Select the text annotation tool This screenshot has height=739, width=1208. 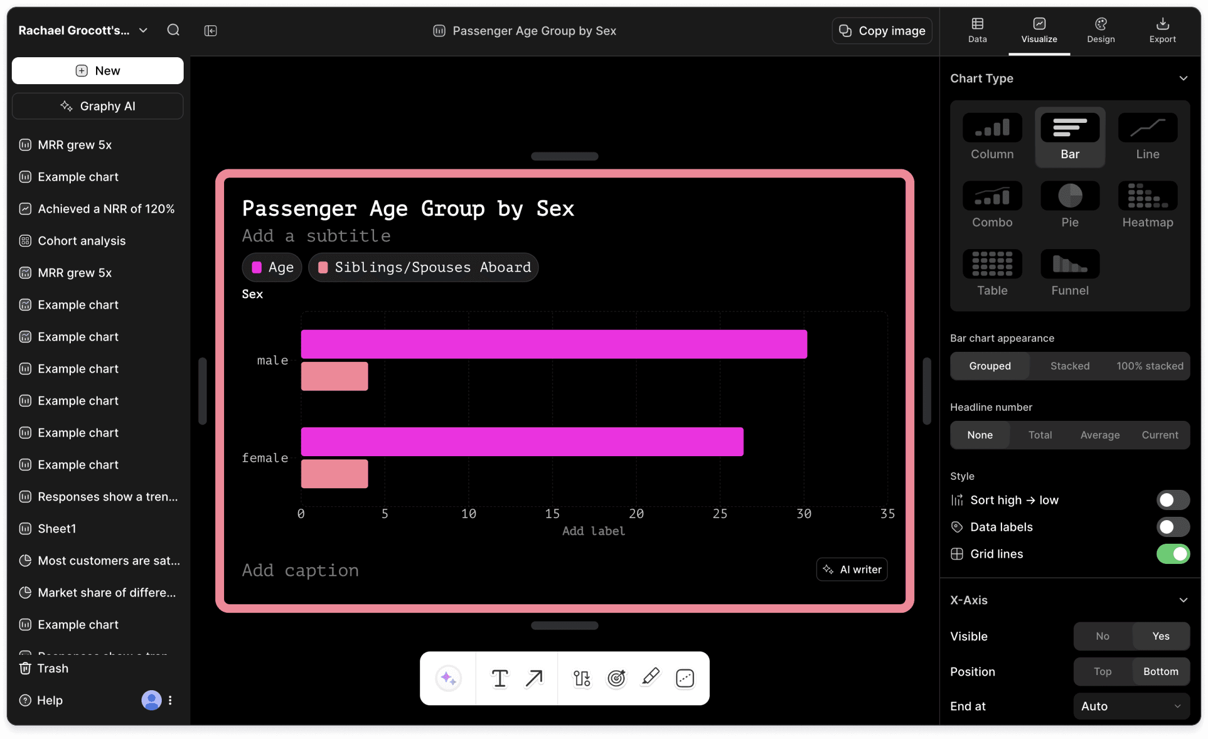(x=499, y=678)
